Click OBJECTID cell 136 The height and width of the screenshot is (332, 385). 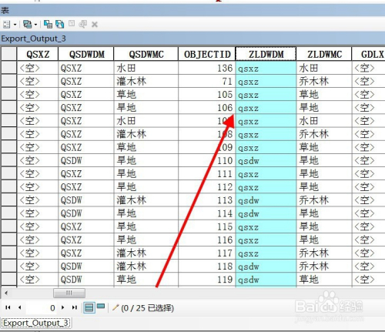tap(207, 68)
